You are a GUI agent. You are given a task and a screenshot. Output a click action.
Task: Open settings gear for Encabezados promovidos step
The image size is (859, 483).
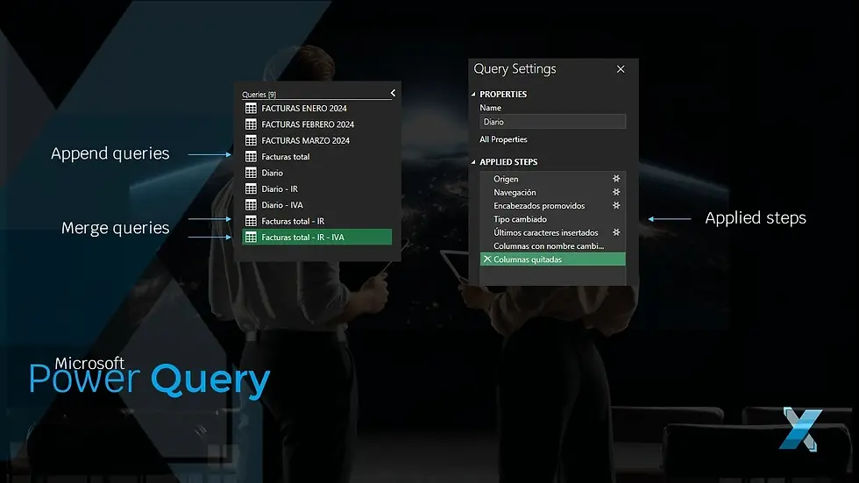[x=616, y=205]
